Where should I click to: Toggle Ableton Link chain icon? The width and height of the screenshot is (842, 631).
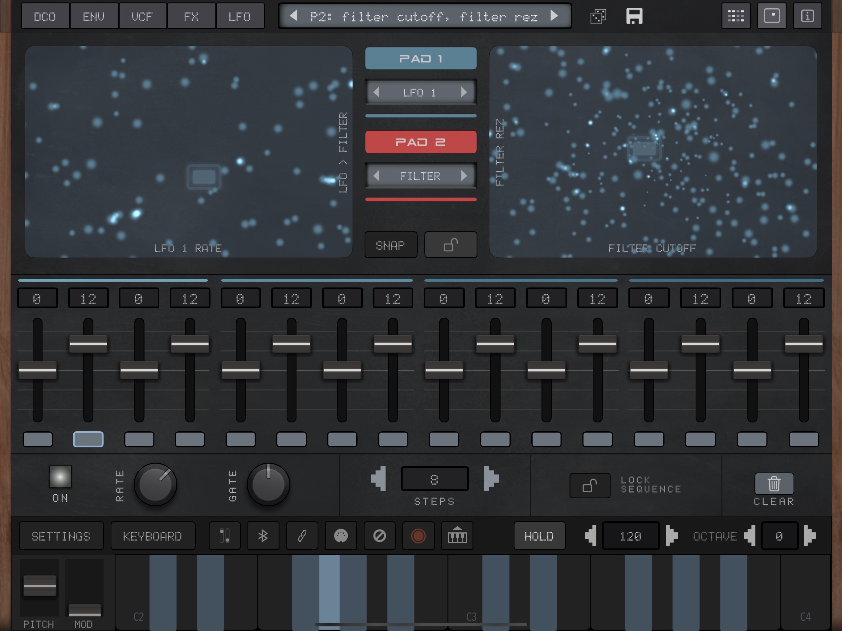pos(302,536)
